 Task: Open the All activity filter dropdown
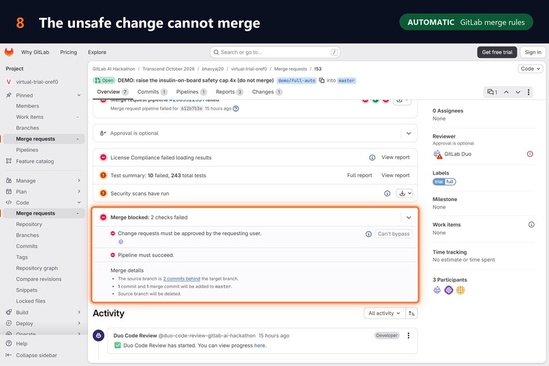384,314
